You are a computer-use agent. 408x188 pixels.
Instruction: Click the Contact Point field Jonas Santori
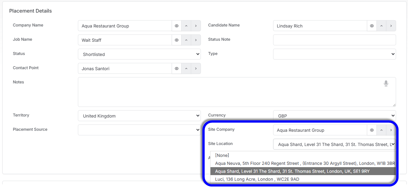[x=125, y=69]
